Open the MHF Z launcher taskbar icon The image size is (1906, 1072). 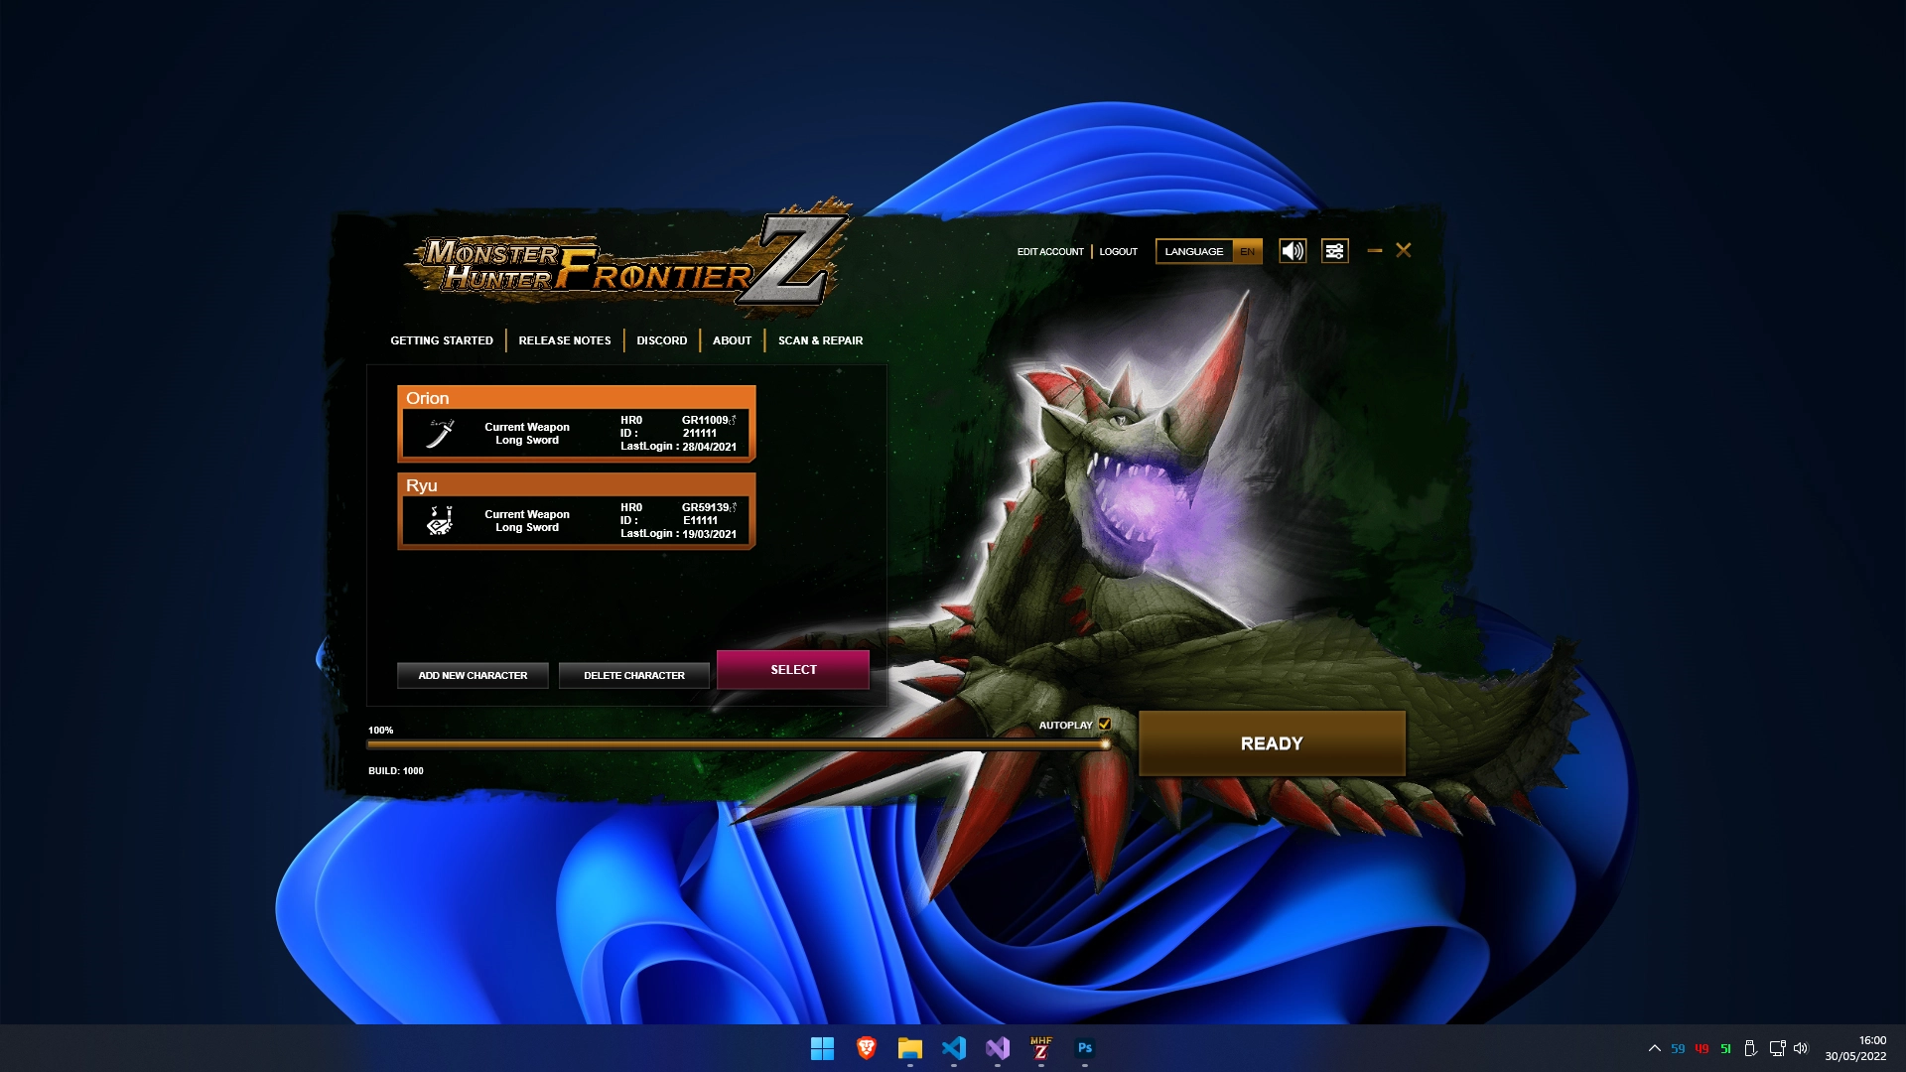click(x=1041, y=1047)
